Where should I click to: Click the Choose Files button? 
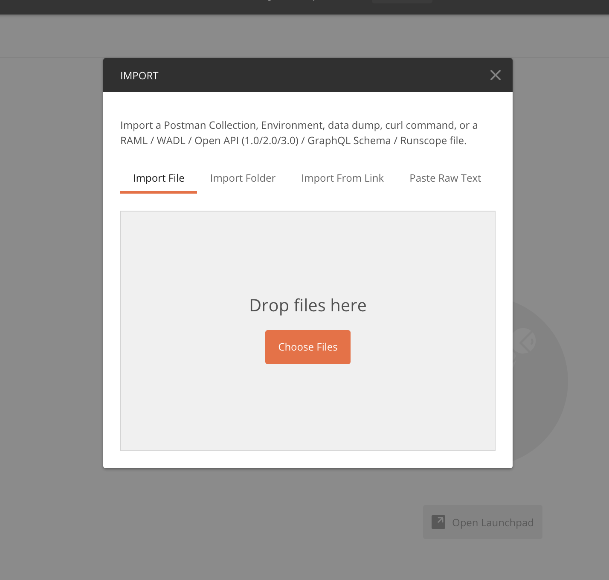click(x=308, y=347)
